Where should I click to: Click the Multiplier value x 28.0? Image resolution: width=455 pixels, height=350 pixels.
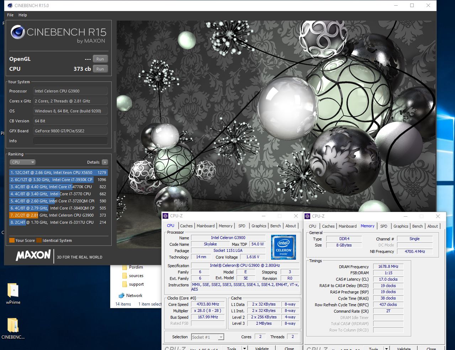click(208, 311)
